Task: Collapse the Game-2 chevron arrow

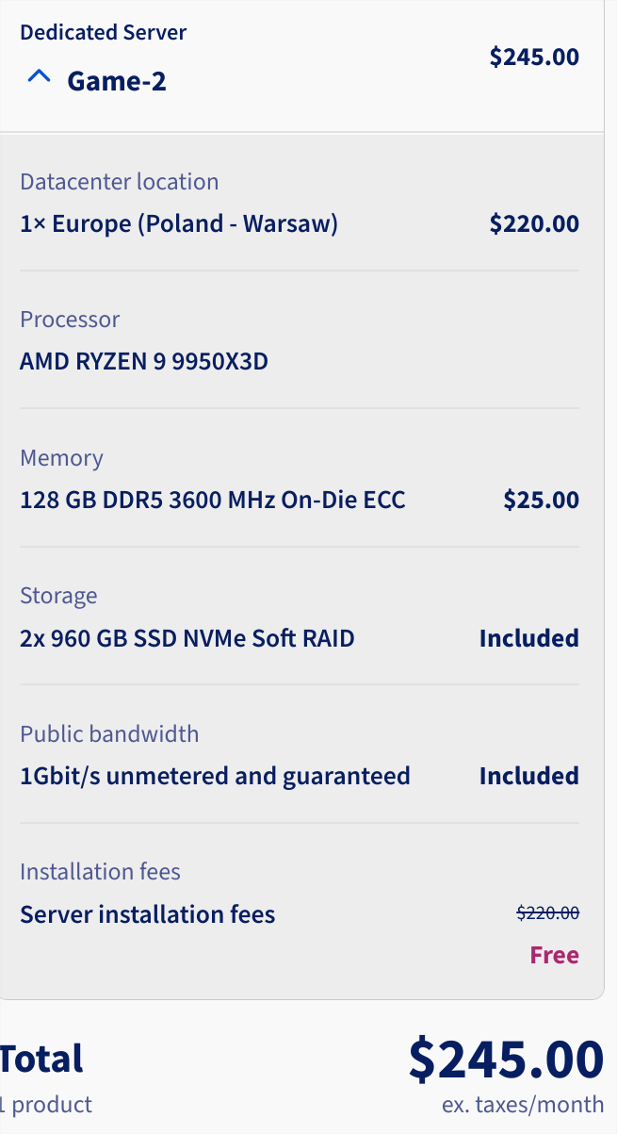Action: pyautogui.click(x=39, y=79)
